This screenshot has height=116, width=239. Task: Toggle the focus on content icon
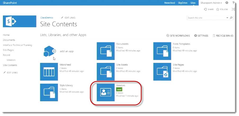coord(233,9)
